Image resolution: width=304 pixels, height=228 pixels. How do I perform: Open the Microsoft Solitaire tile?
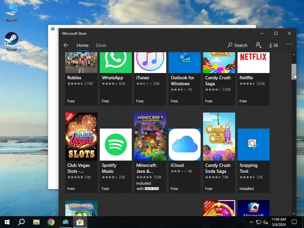(254, 208)
